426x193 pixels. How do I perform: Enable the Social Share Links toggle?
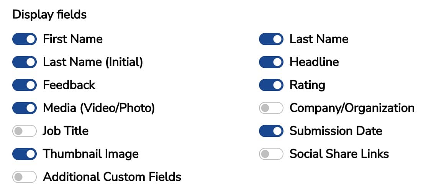[271, 154]
